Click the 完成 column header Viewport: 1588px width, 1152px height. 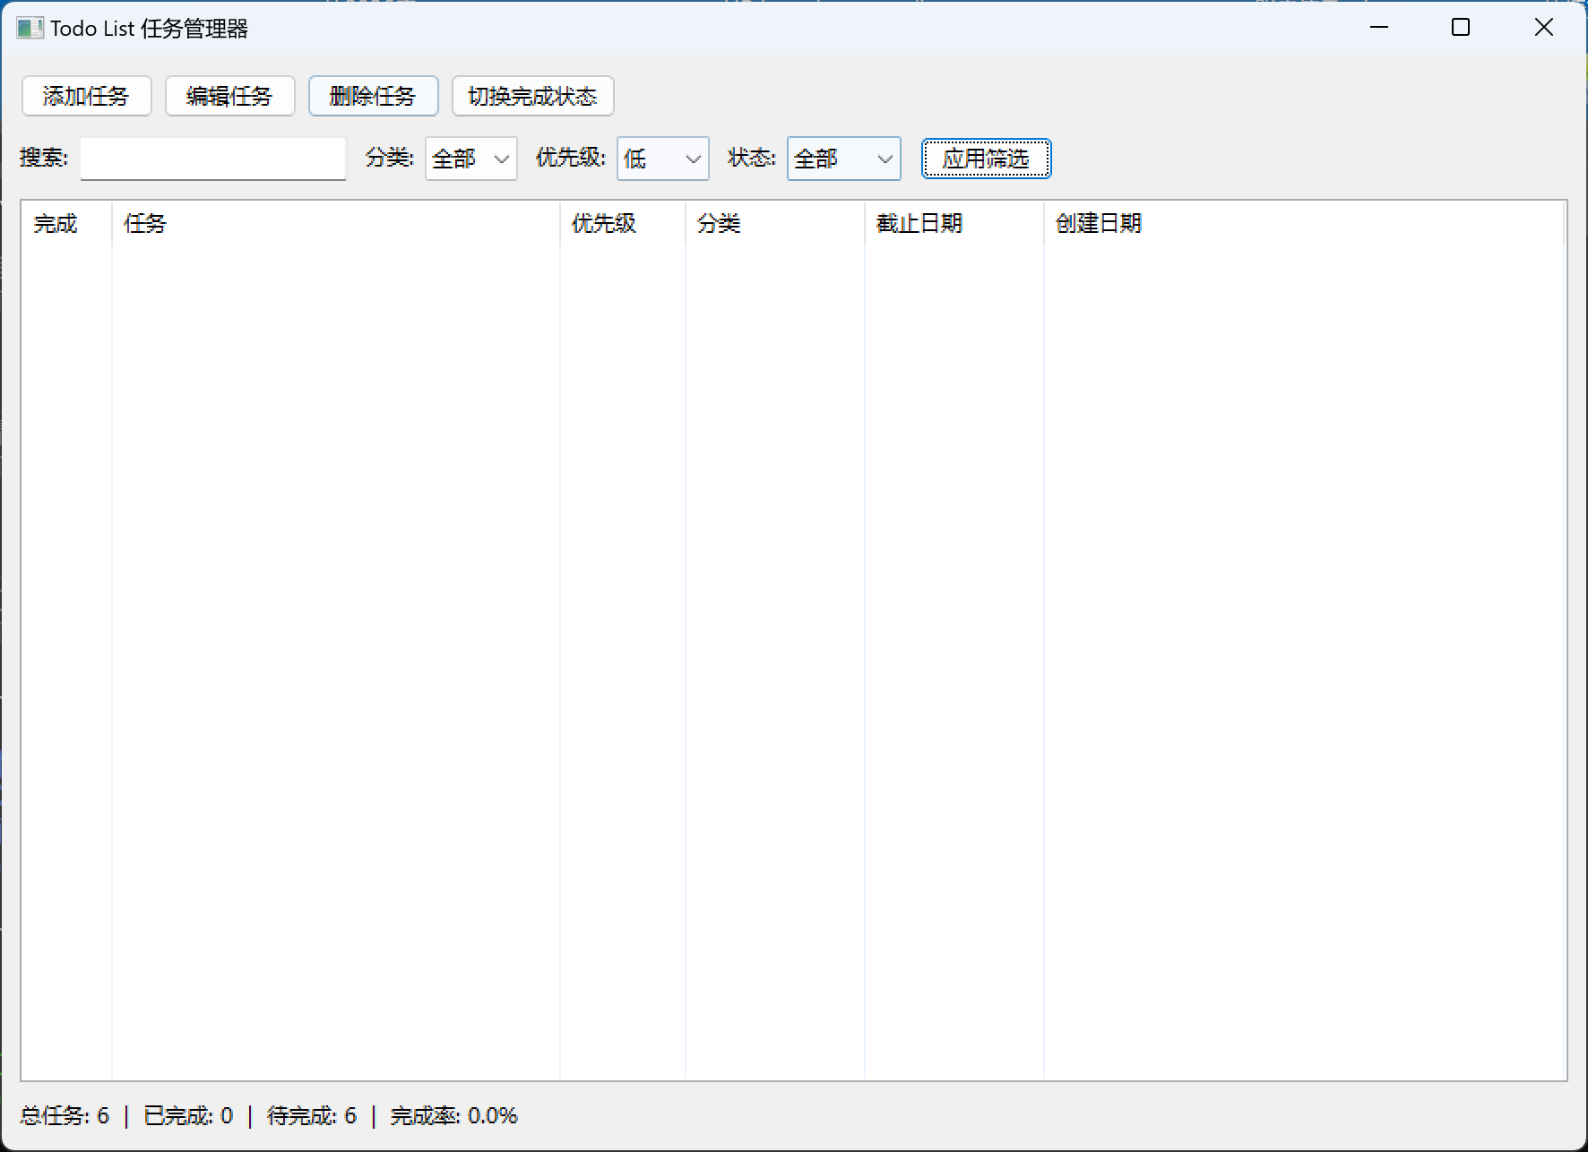56,223
